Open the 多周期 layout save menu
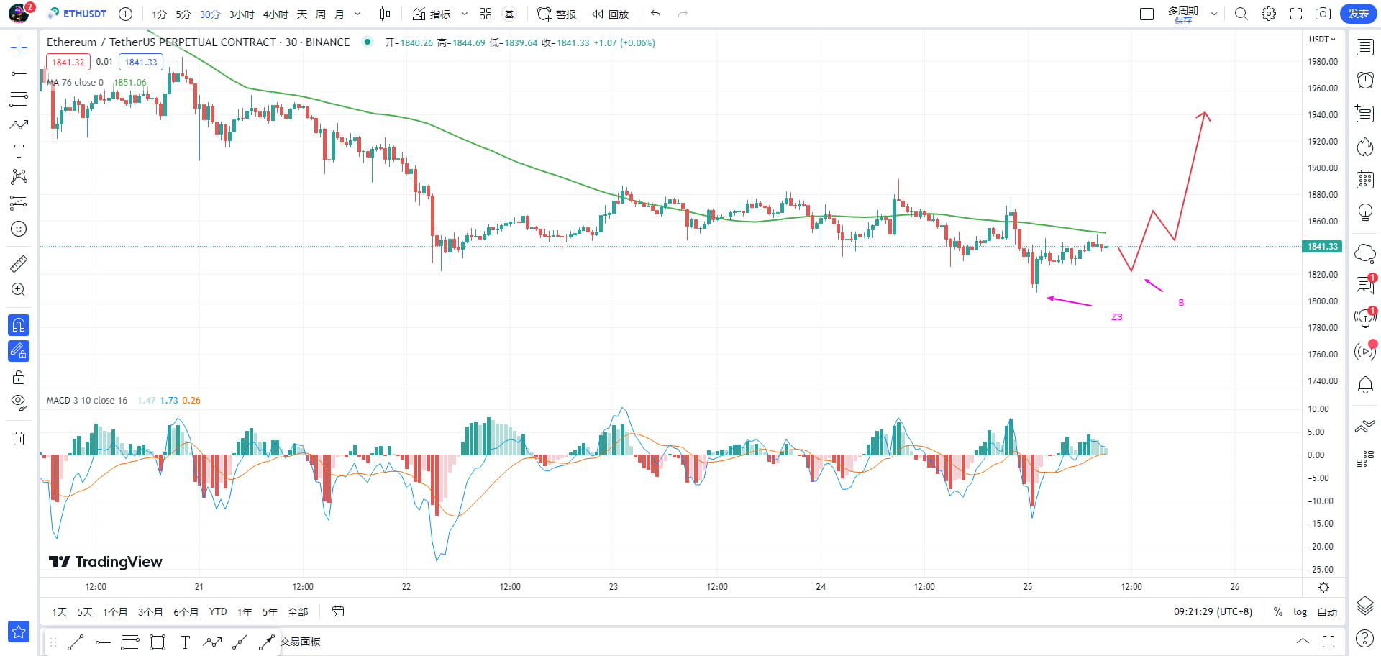This screenshot has width=1381, height=656. point(1183,14)
